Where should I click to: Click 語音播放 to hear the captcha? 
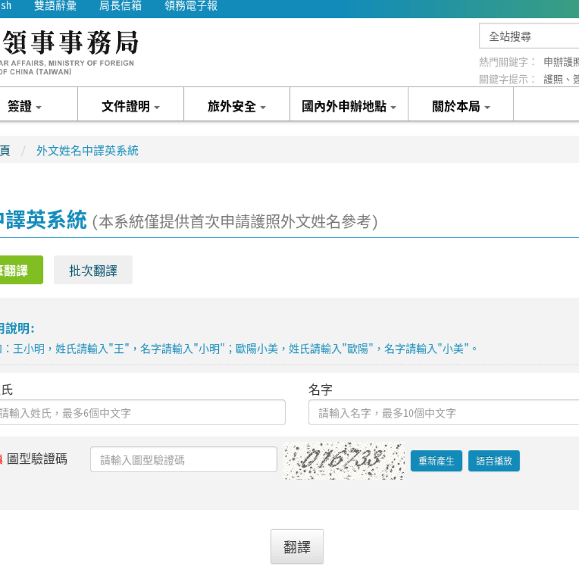494,461
